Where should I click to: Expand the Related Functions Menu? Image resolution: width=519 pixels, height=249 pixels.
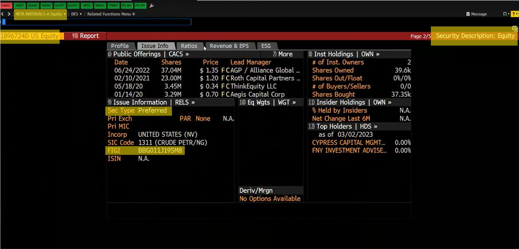pos(111,14)
